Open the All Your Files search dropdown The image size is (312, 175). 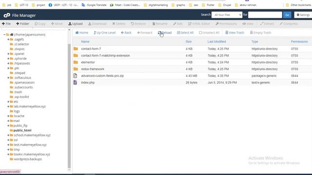pos(227,15)
